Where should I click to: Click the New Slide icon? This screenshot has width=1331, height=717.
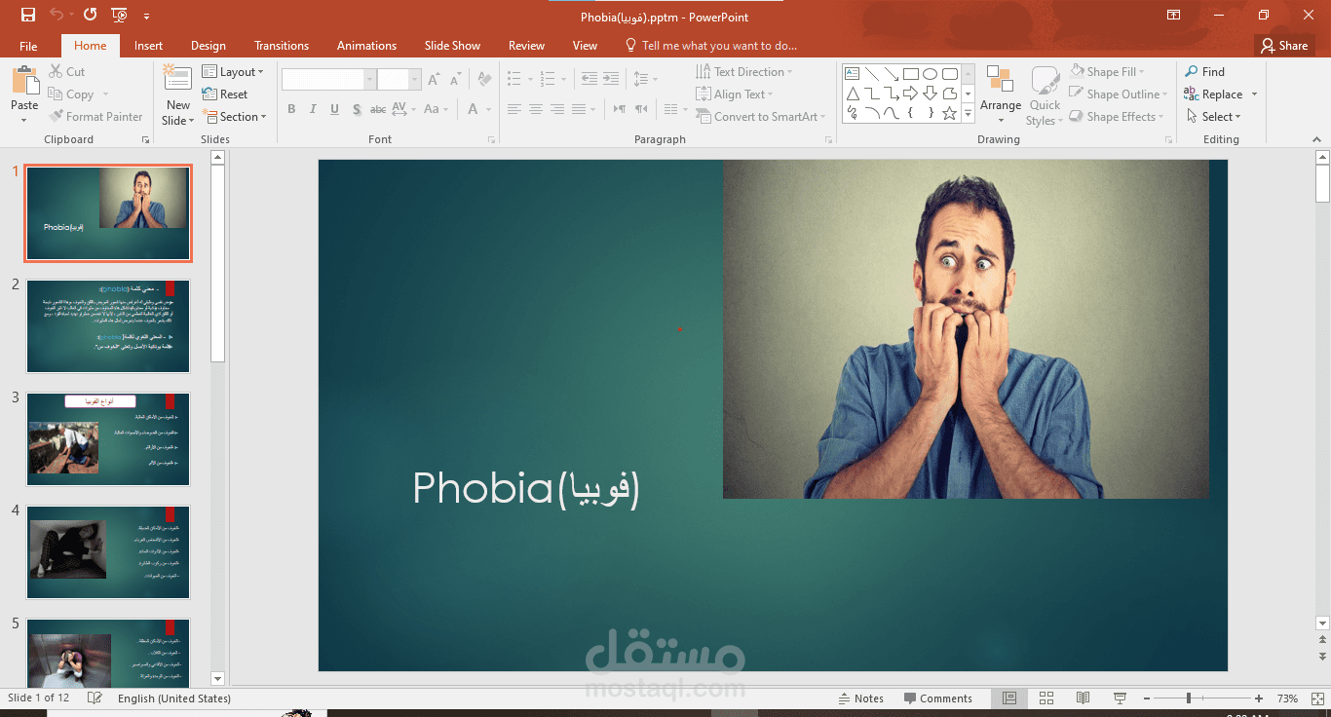point(177,80)
